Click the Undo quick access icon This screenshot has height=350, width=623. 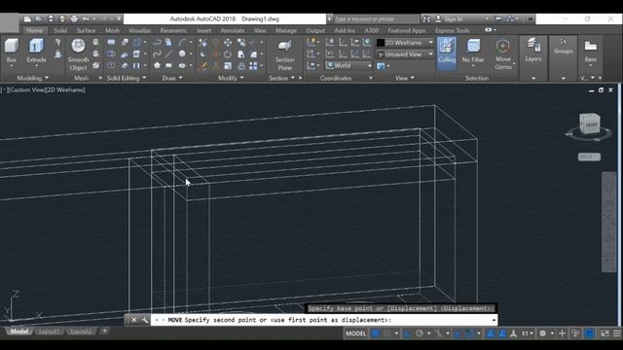[86, 18]
